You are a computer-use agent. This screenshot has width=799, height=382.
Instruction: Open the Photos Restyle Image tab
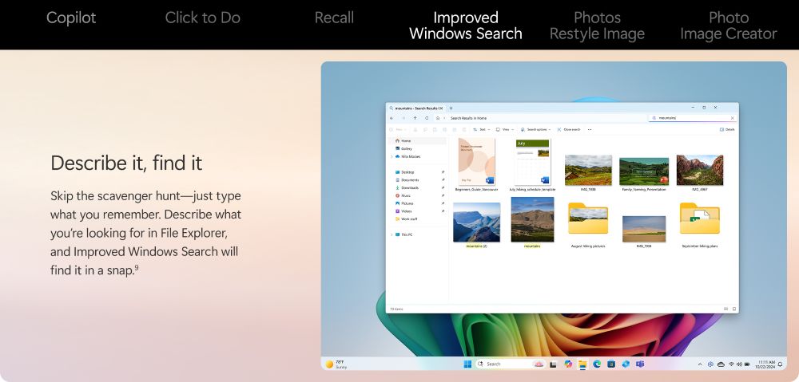coord(597,26)
